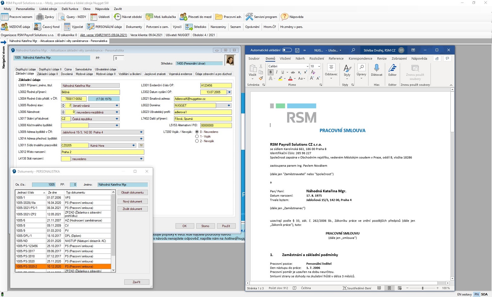This screenshot has width=492, height=297.
Task: Open the Personalistika menu
Action: pyautogui.click(x=25, y=9)
